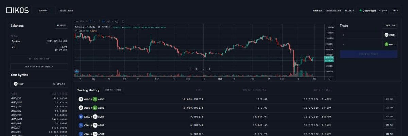Open the chart indicators icon

(x=123, y=21)
